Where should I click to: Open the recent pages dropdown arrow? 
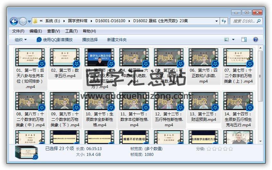click(30, 22)
